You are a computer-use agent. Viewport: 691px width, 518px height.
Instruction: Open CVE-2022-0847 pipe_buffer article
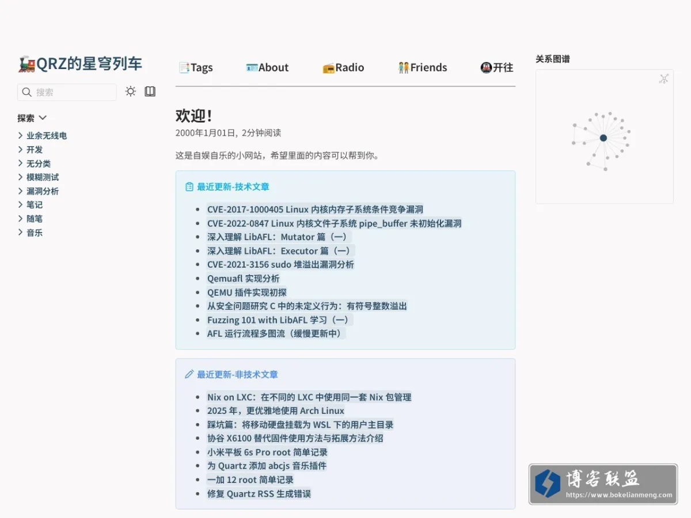[334, 223]
